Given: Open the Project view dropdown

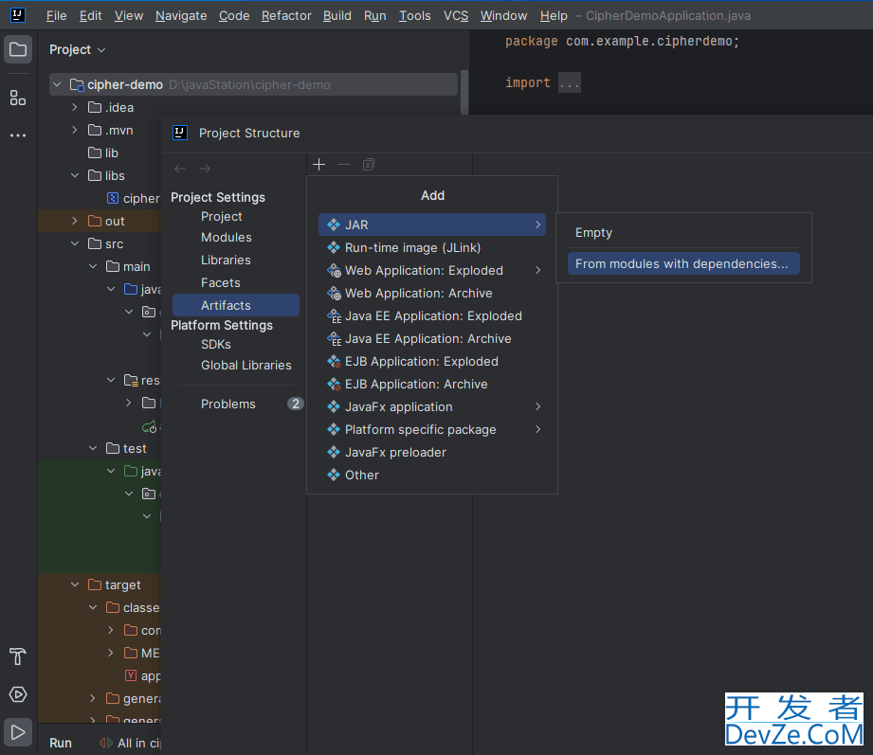Looking at the screenshot, I should [78, 49].
